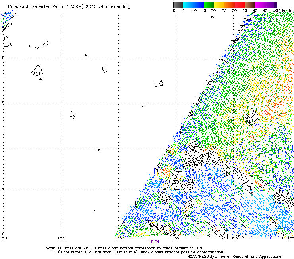Click the red 30-35 knots legend color
Screen dimensions: 294x259
[240, 5]
